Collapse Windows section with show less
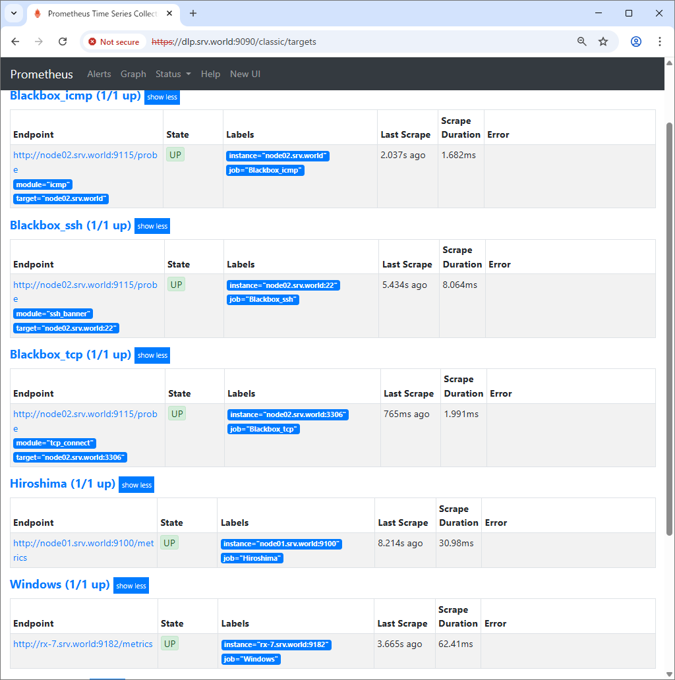Screen dimensions: 675x680 pyautogui.click(x=131, y=586)
